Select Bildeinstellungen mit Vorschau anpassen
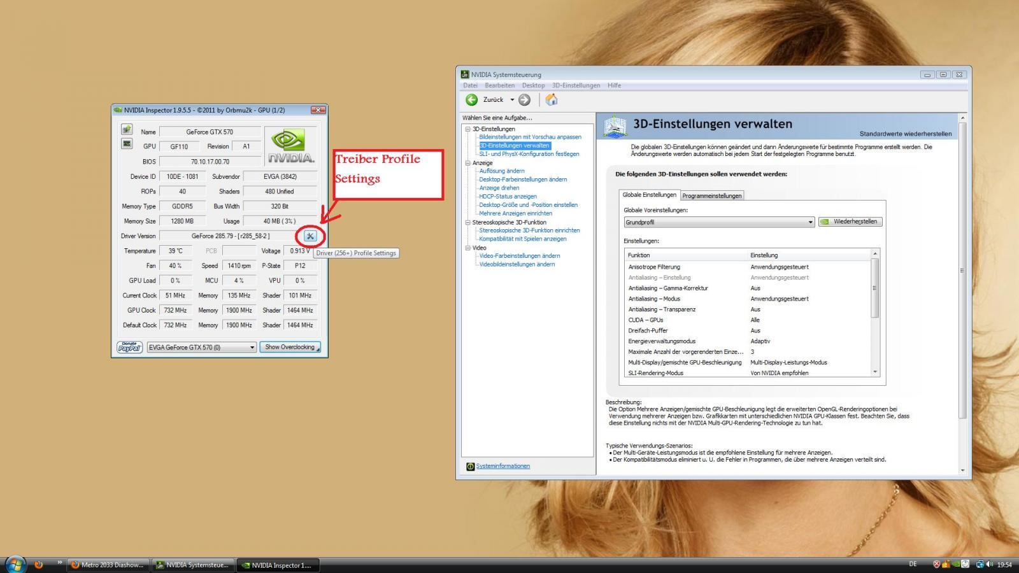Image resolution: width=1019 pixels, height=573 pixels. pyautogui.click(x=530, y=137)
